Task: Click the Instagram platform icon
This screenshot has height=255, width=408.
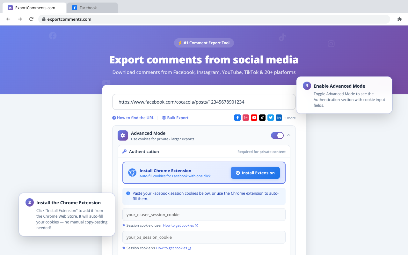Action: [x=246, y=118]
